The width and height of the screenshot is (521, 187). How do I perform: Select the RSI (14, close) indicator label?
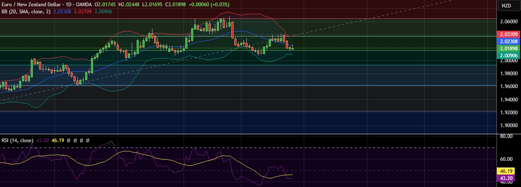click(x=17, y=140)
